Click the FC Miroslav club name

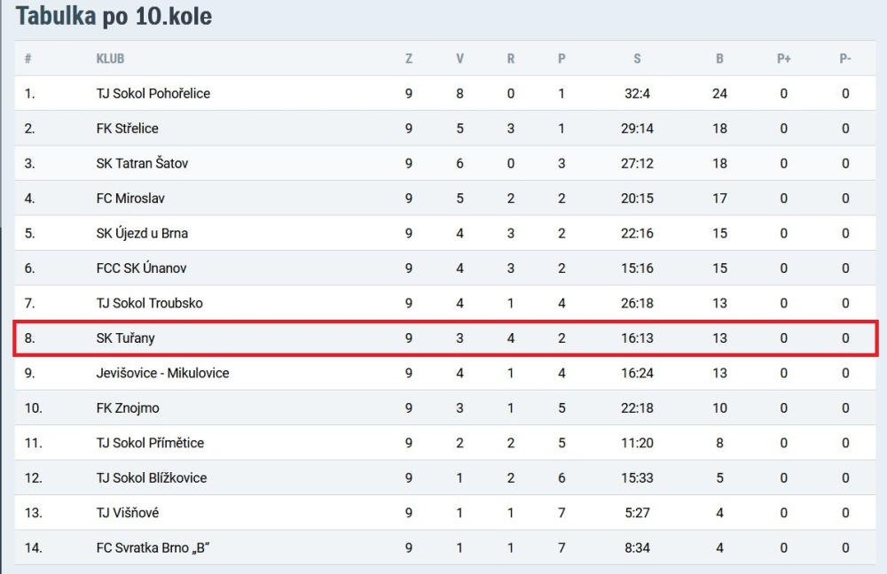130,198
